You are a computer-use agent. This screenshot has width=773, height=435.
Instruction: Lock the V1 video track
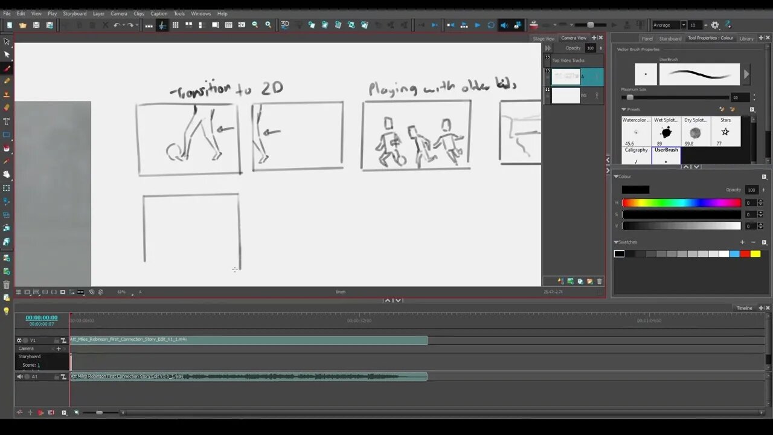coord(56,340)
